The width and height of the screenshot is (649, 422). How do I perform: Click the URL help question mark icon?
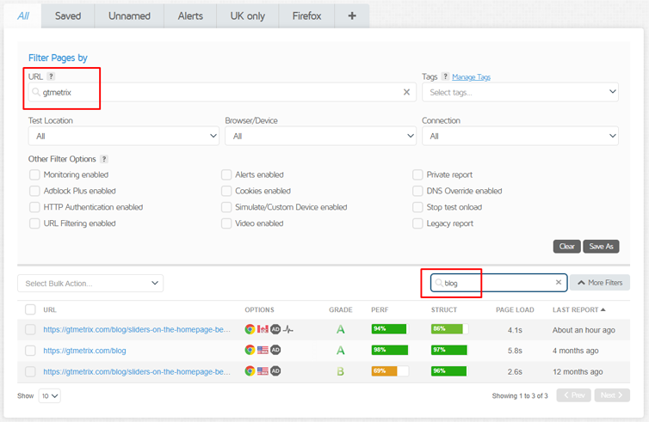point(51,76)
